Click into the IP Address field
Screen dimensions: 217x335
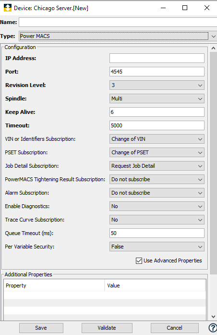click(x=157, y=58)
